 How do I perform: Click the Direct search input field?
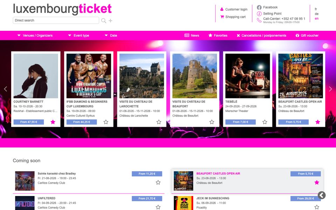click(x=56, y=20)
